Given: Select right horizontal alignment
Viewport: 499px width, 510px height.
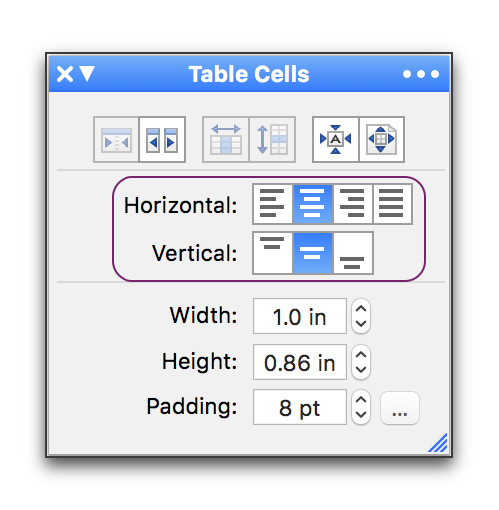Looking at the screenshot, I should (x=353, y=204).
